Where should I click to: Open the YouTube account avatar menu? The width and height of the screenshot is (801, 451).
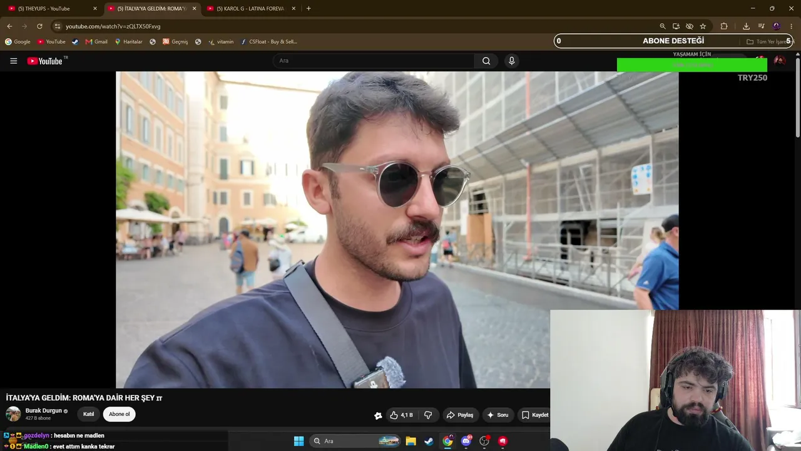[x=779, y=61]
